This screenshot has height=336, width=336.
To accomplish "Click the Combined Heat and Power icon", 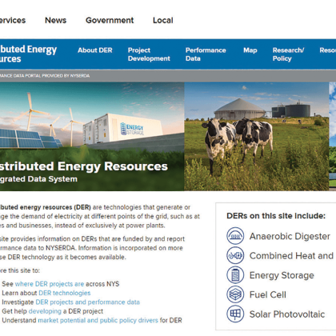I will pyautogui.click(x=235, y=255).
